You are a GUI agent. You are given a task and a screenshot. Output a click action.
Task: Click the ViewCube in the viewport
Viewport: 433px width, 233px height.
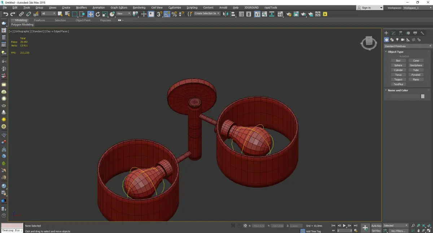pos(369,43)
